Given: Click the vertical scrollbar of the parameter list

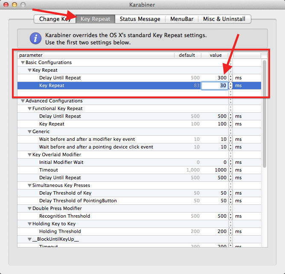Looking at the screenshot, I should tap(265, 114).
